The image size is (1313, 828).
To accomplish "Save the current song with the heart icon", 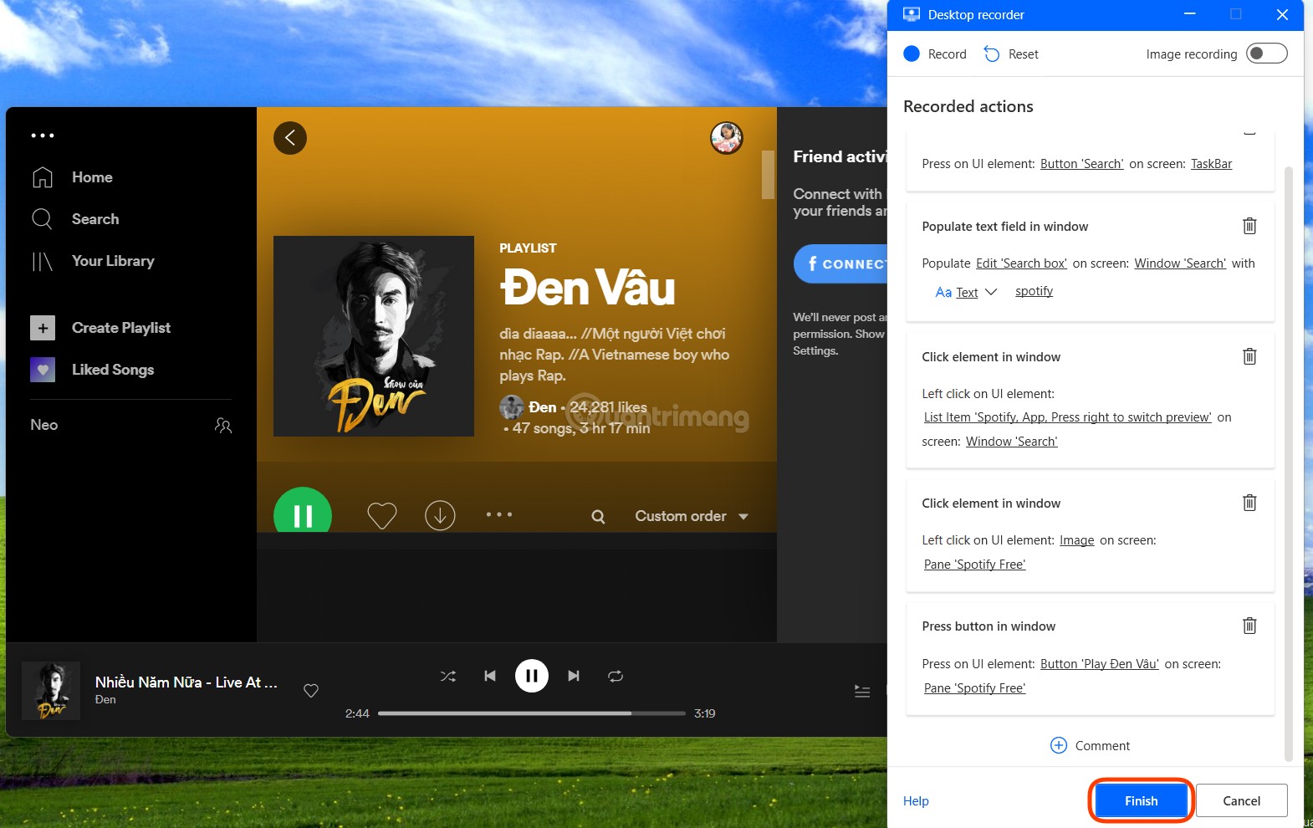I will 311,691.
